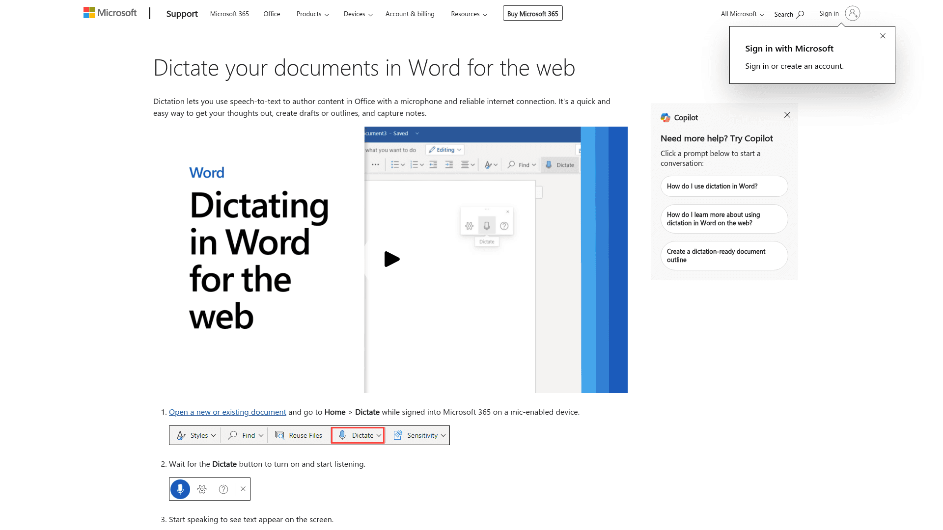
Task: Click 'Need more help? Try Copilot' heading
Action: [717, 138]
